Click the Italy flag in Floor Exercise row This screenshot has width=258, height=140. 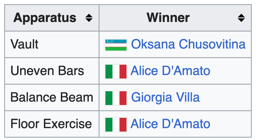click(x=116, y=124)
